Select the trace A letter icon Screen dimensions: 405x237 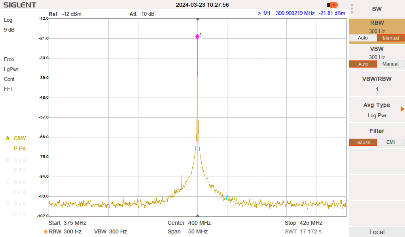tap(7, 139)
